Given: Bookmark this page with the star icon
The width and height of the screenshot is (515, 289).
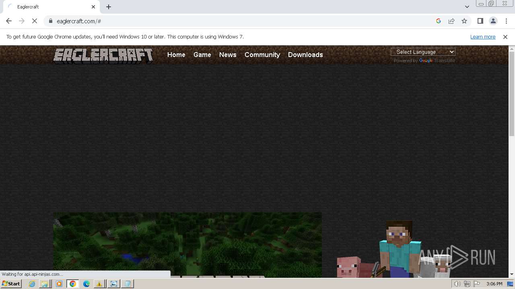Looking at the screenshot, I should point(464,21).
